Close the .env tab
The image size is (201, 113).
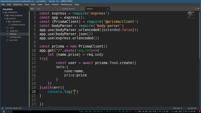point(58,9)
